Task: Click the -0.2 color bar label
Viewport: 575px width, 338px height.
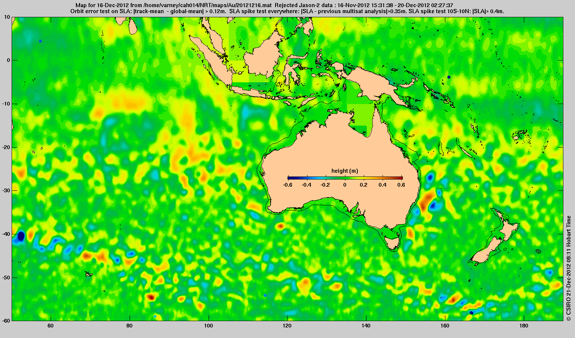Action: coord(326,185)
